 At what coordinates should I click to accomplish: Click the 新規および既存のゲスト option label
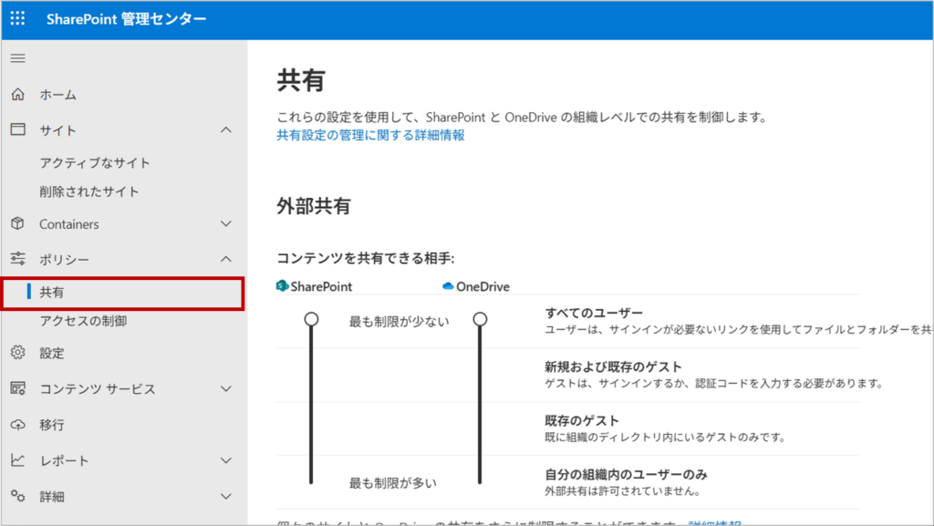tap(613, 366)
